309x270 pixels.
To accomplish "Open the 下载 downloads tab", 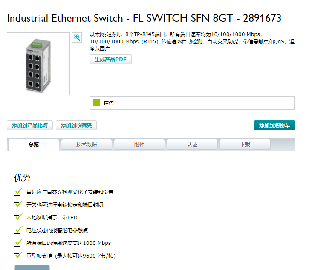I will [245, 145].
